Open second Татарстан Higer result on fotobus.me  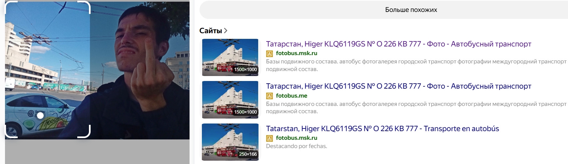coord(398,86)
